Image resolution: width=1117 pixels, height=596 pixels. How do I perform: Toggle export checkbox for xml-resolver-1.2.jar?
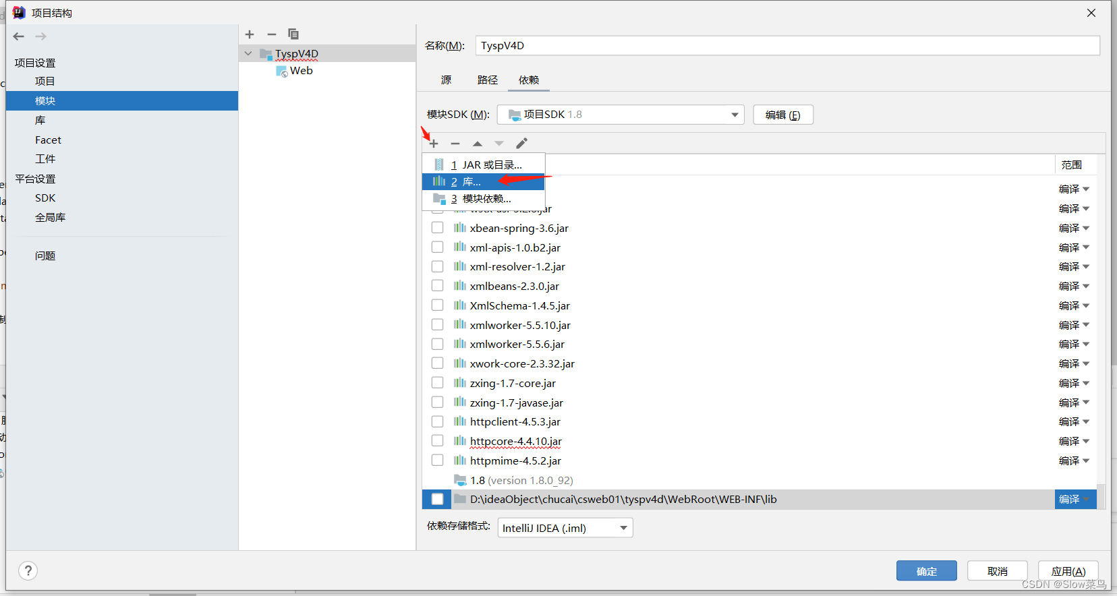point(438,266)
